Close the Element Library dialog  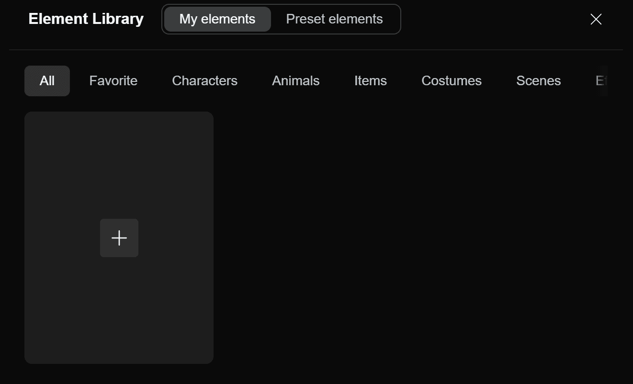pyautogui.click(x=596, y=19)
